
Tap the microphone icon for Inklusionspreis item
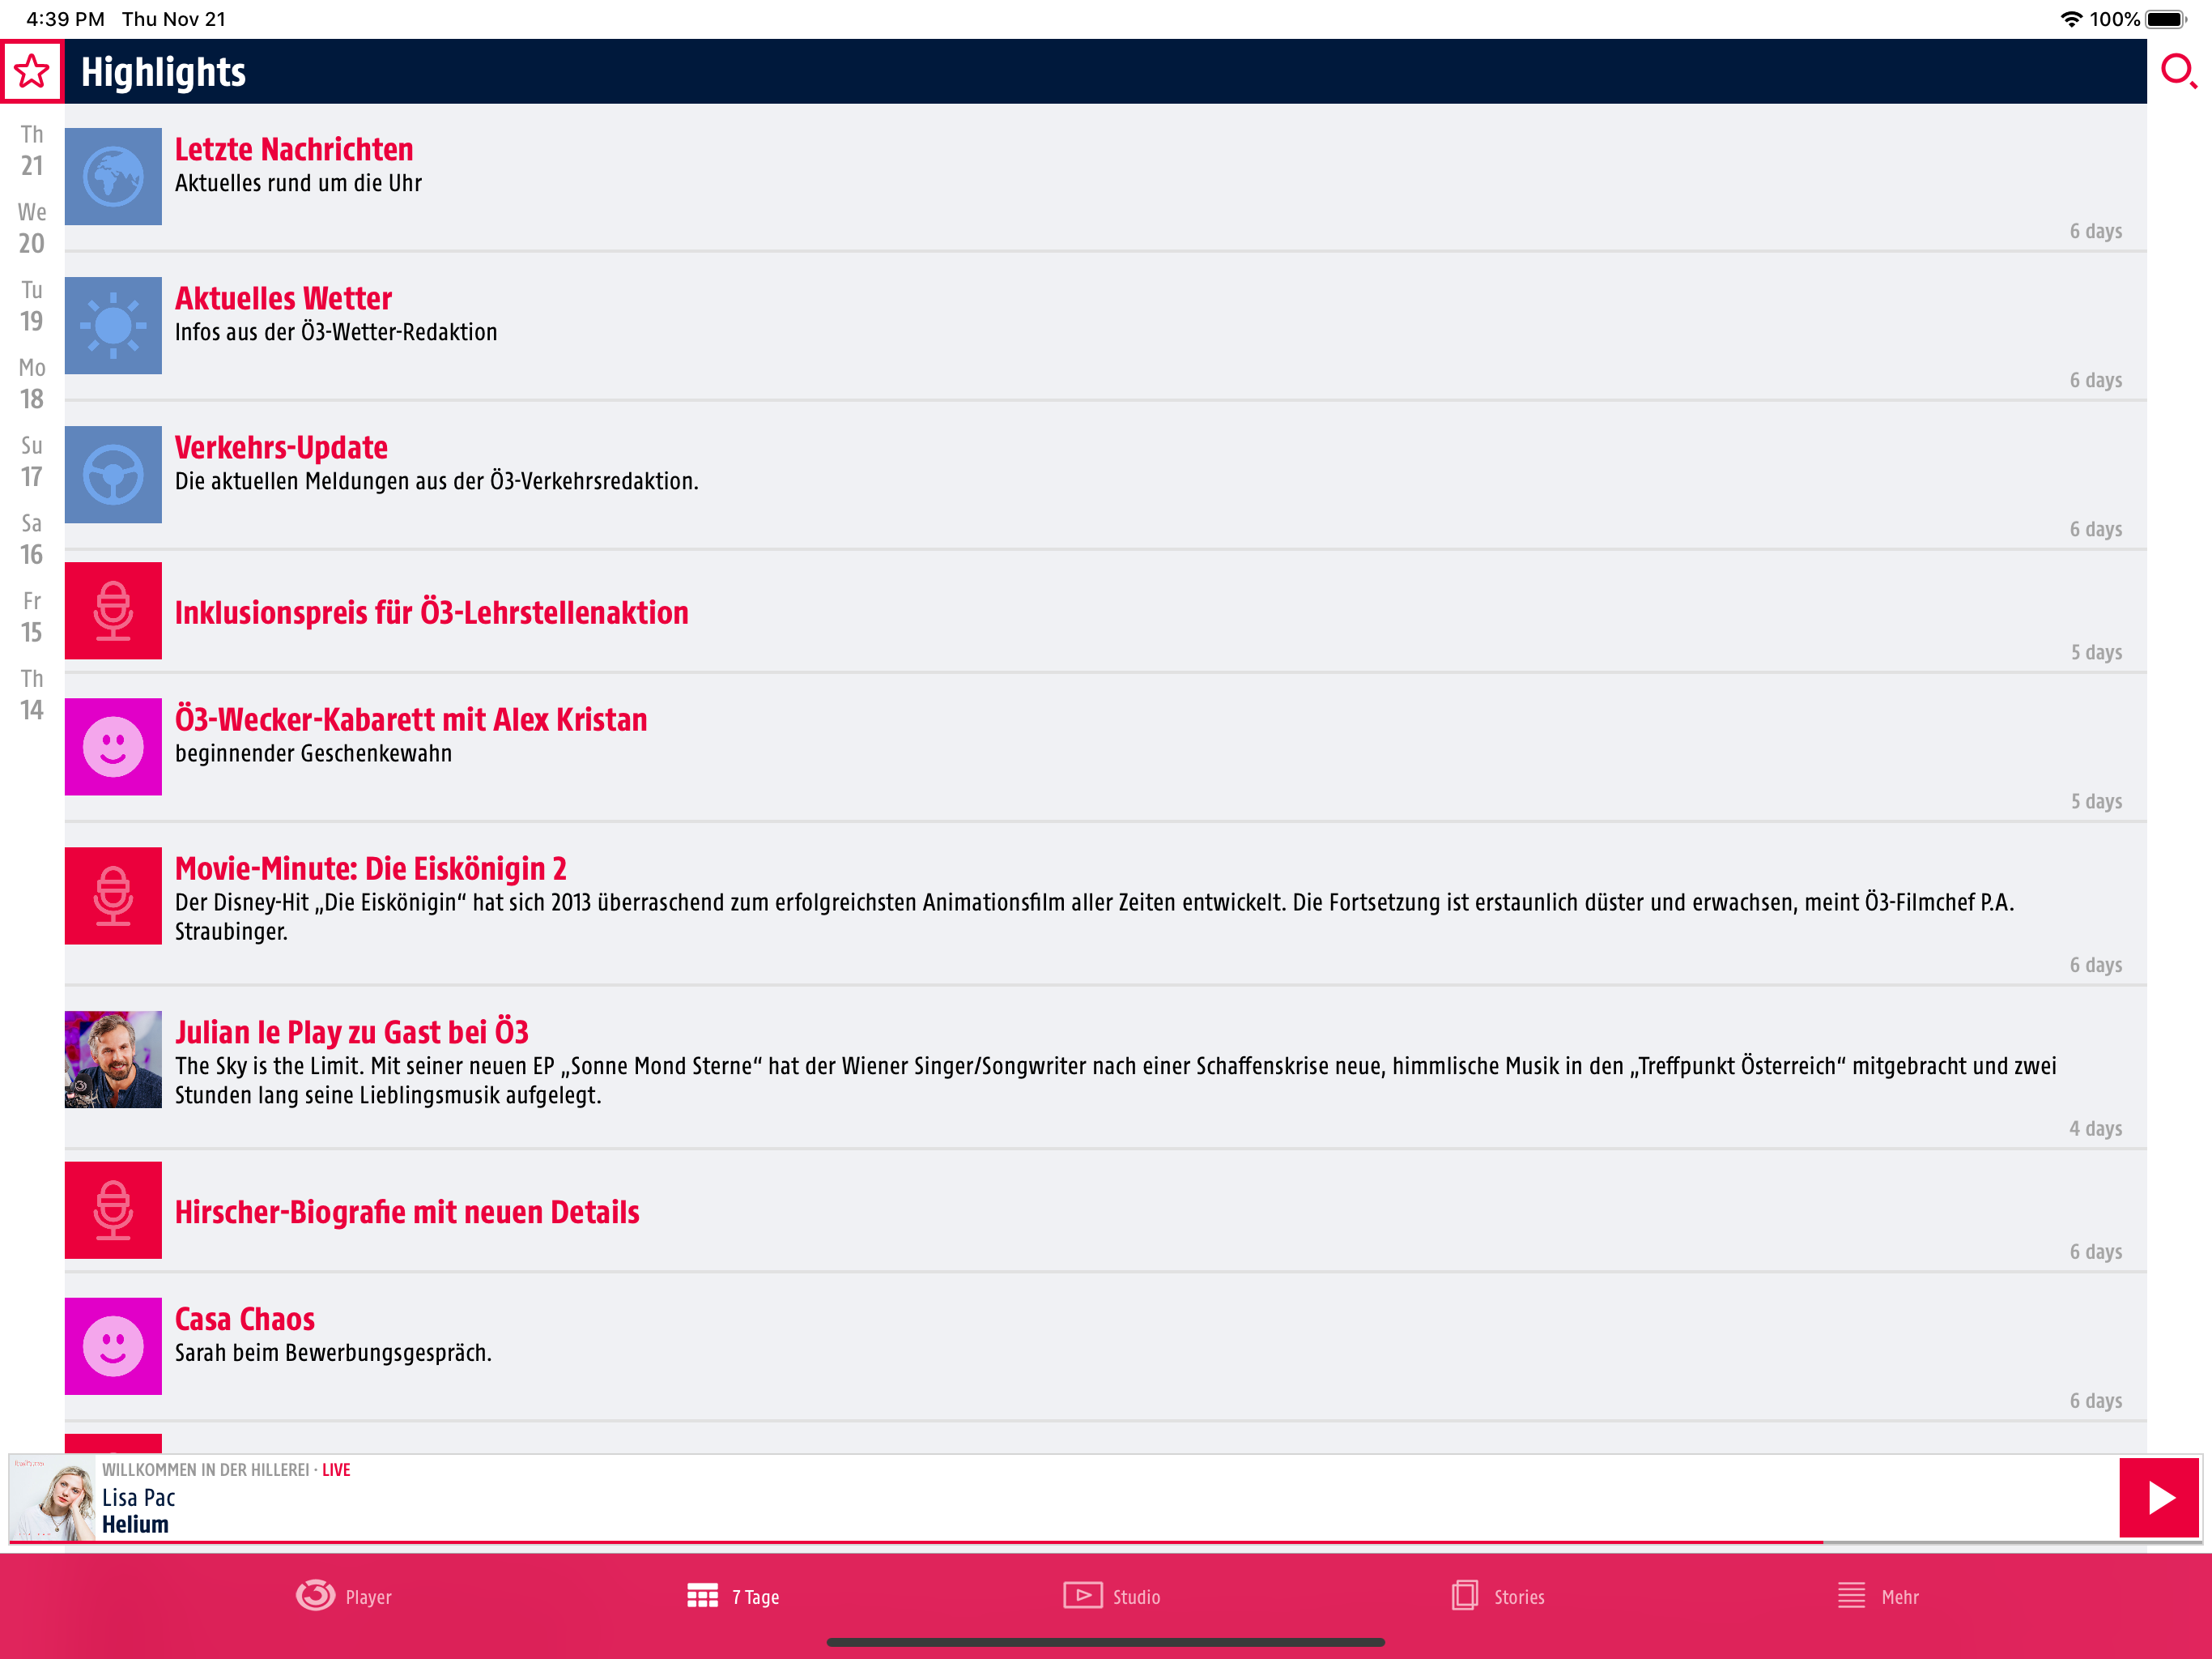coord(113,610)
